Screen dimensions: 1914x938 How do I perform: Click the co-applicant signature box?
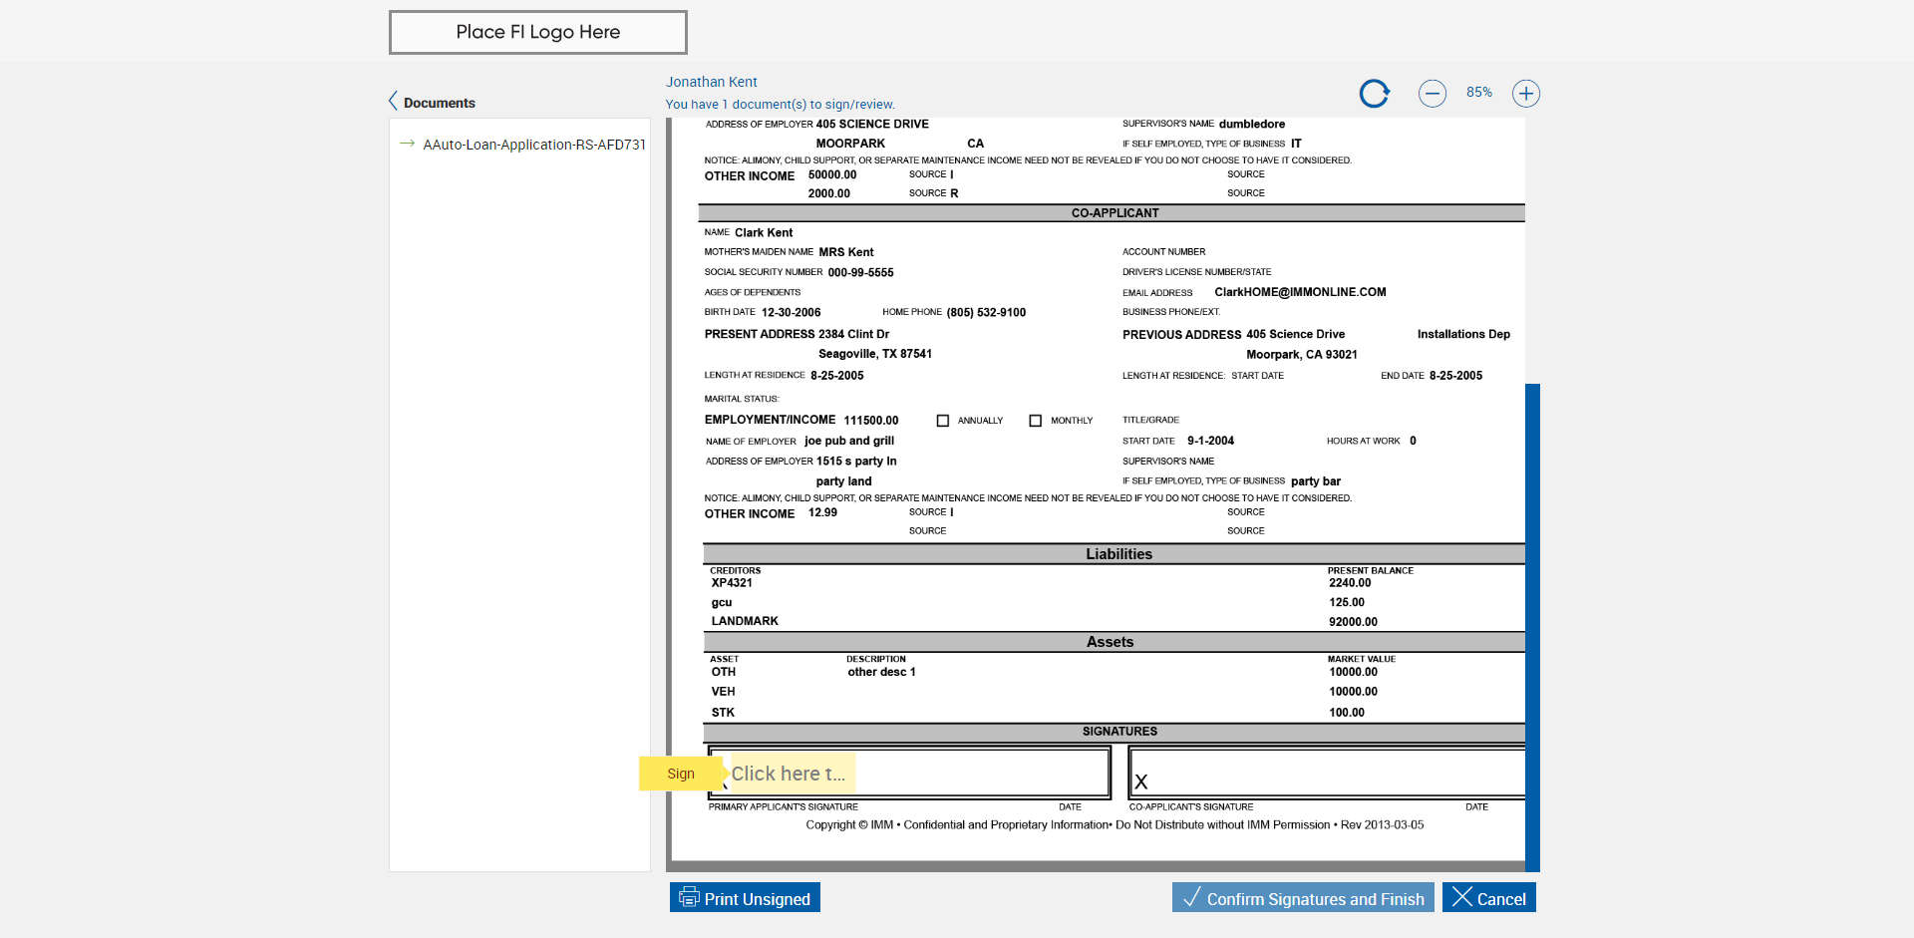click(x=1327, y=773)
